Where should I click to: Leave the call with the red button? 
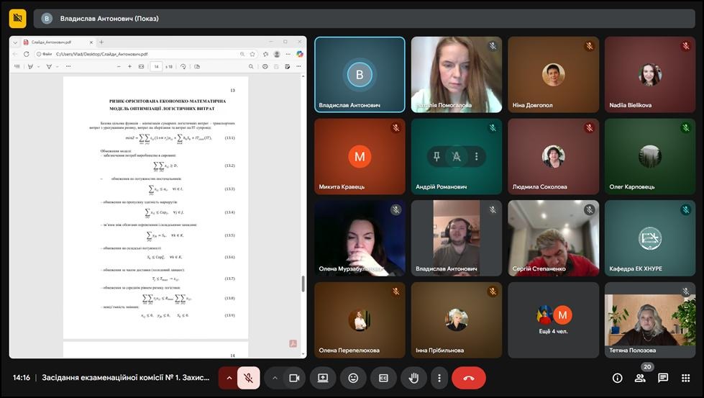coord(469,378)
